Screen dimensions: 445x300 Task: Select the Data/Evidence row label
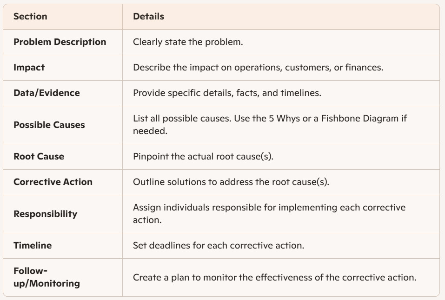tap(47, 93)
